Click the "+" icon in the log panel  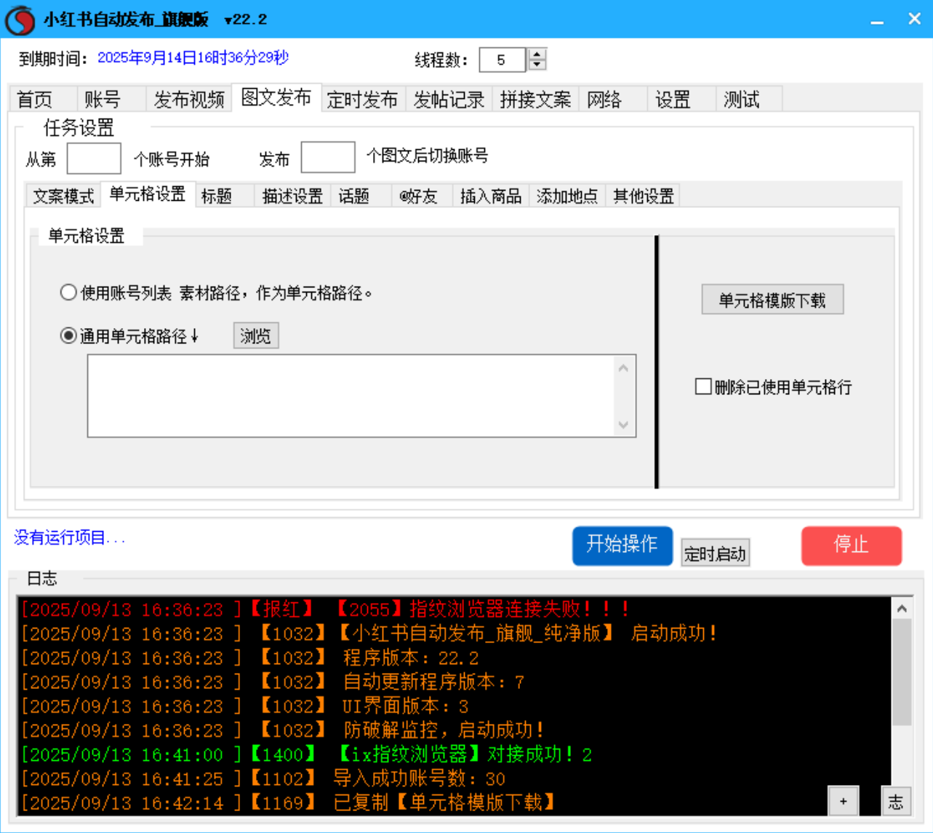[844, 800]
